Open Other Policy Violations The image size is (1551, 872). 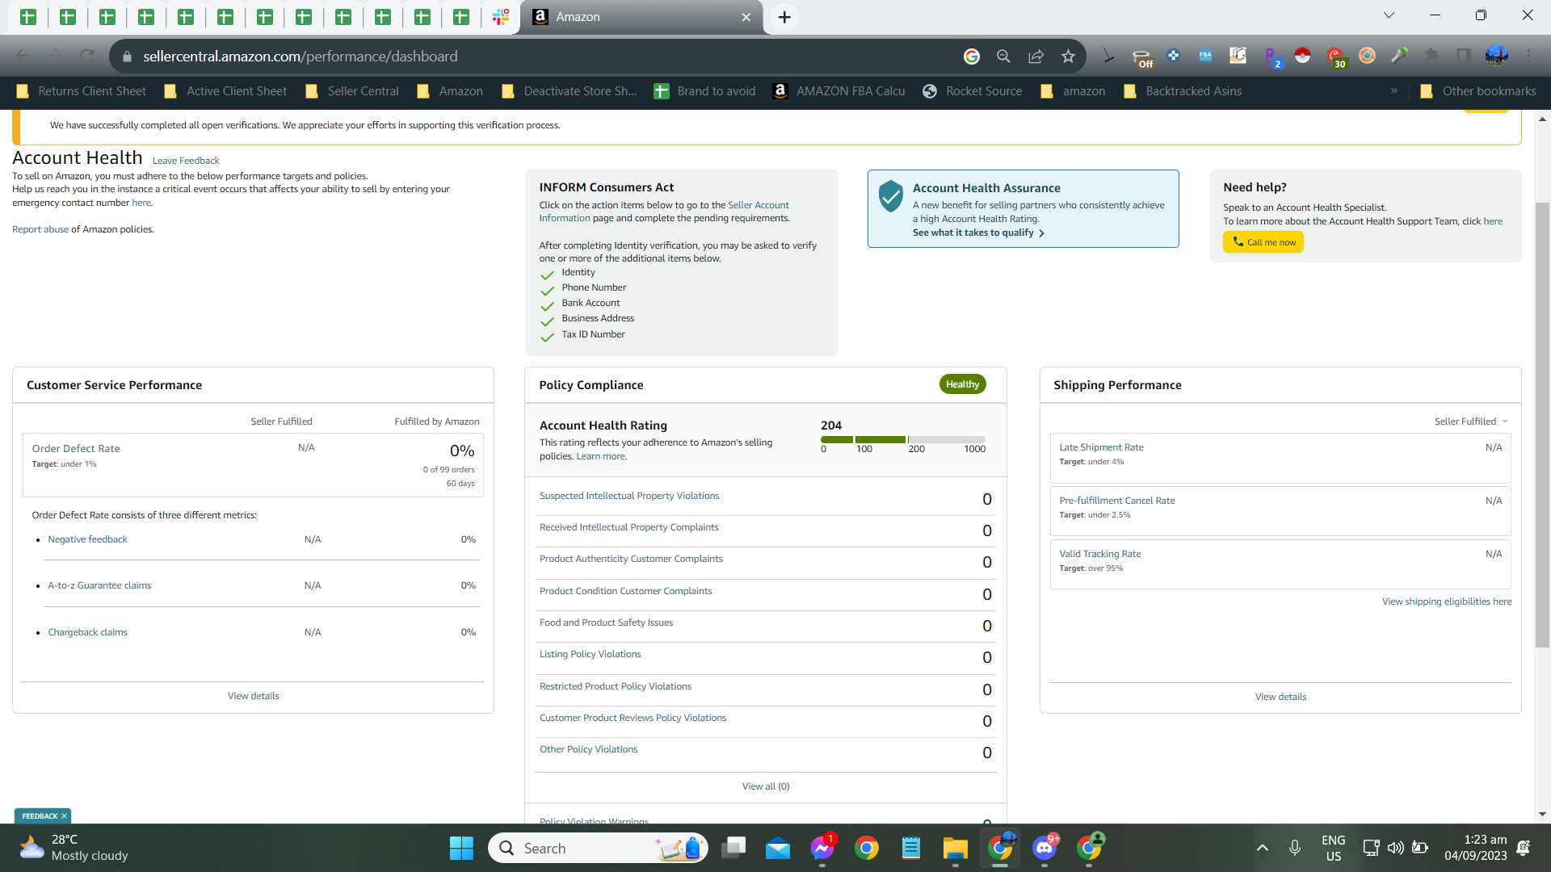click(x=588, y=749)
